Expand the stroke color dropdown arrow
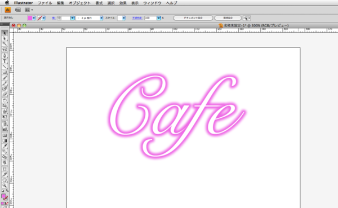The height and width of the screenshot is (208, 338). [x=44, y=18]
